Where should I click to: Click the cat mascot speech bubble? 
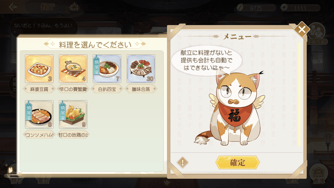coord(207,60)
